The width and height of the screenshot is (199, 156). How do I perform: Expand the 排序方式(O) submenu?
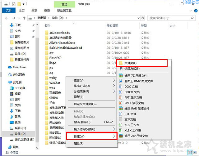click(91, 86)
